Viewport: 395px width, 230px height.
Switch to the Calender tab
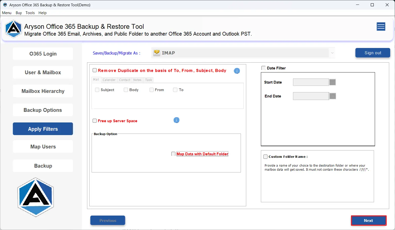coord(109,80)
